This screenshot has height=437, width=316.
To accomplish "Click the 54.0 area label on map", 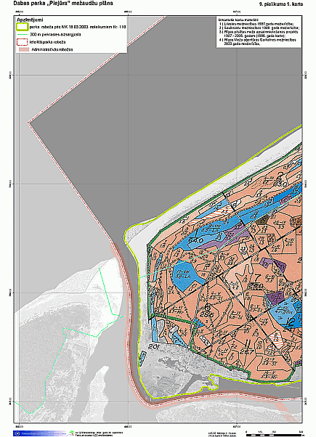I will [195, 240].
